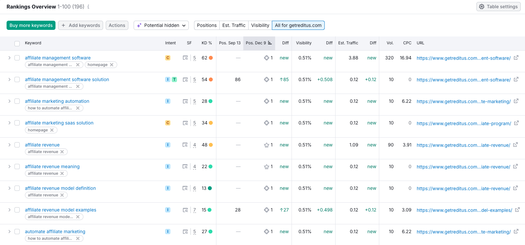Click the Add keywords button
The height and width of the screenshot is (245, 525).
[80, 25]
